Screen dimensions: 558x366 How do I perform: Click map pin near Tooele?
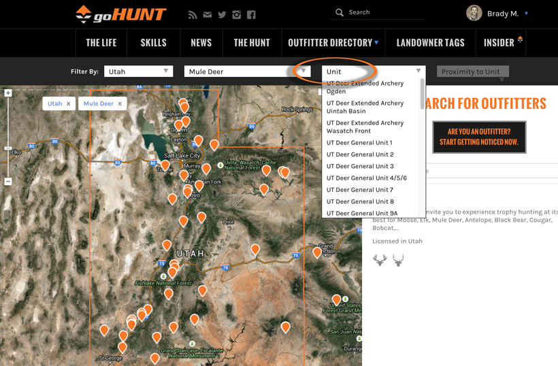pyautogui.click(x=165, y=165)
